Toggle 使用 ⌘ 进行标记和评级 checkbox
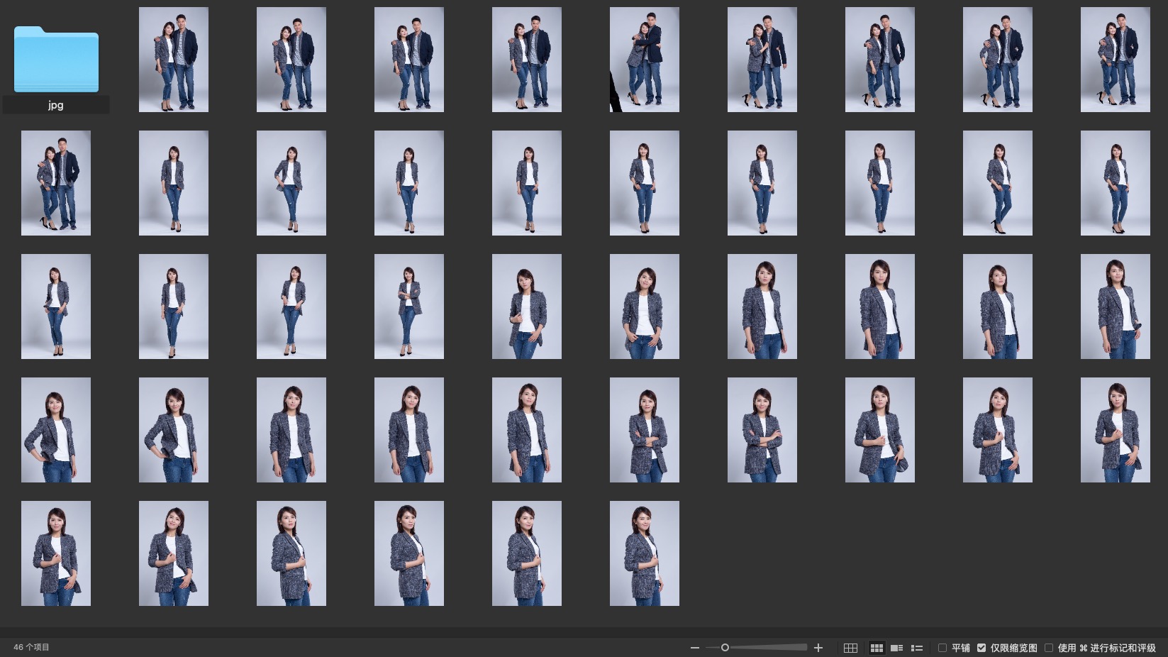 tap(1049, 648)
